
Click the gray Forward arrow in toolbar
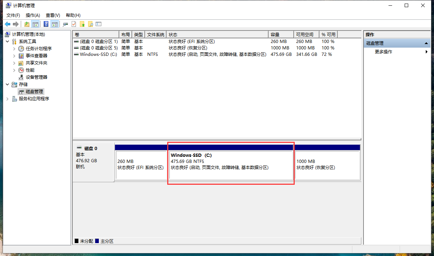coord(15,24)
